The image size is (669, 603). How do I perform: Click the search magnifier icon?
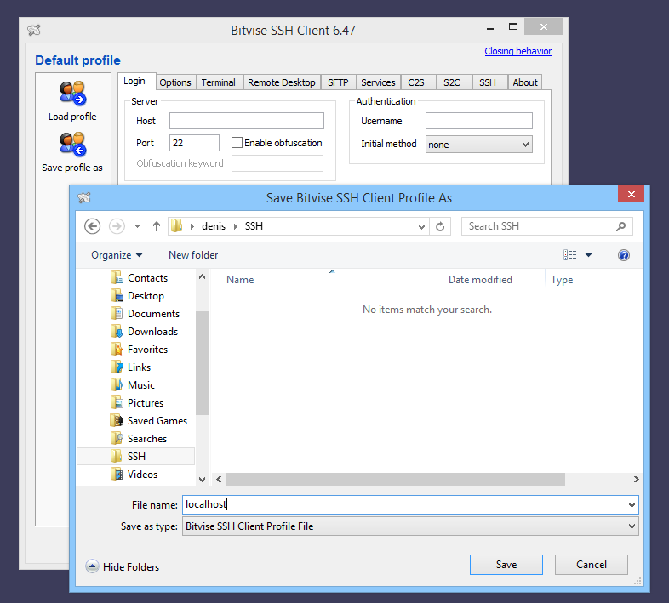[620, 226]
